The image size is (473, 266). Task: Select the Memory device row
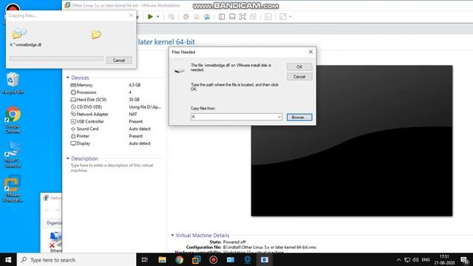coord(116,85)
